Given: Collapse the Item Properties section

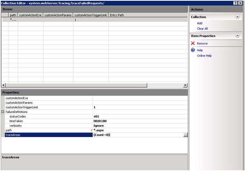Looking at the screenshot, I should pos(237,36).
